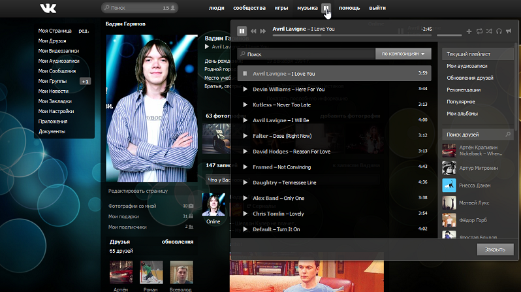
Task: Adjust the player volume slider
Action: coord(449,35)
